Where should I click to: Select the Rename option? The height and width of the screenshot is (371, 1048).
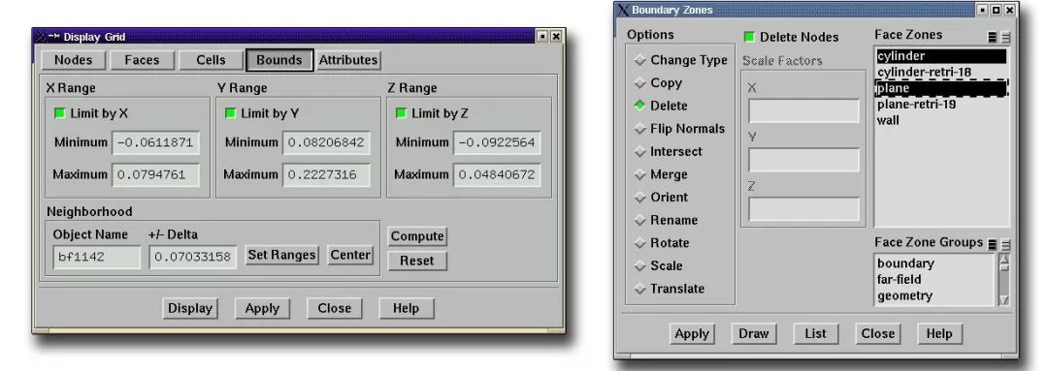pos(666,220)
